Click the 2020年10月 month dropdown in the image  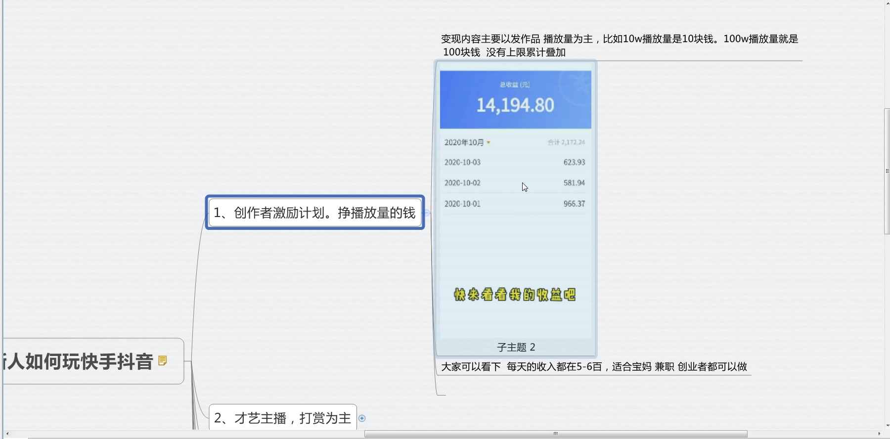tap(467, 142)
